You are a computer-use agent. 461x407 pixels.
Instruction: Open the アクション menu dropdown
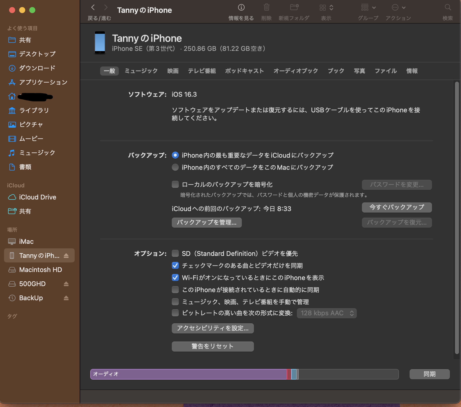[398, 8]
